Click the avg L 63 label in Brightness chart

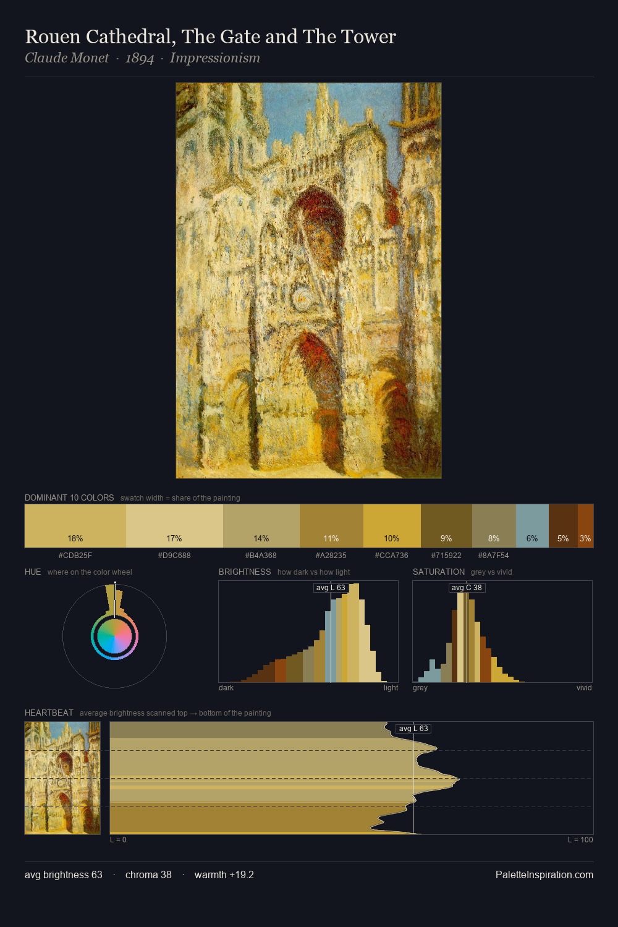pyautogui.click(x=331, y=588)
